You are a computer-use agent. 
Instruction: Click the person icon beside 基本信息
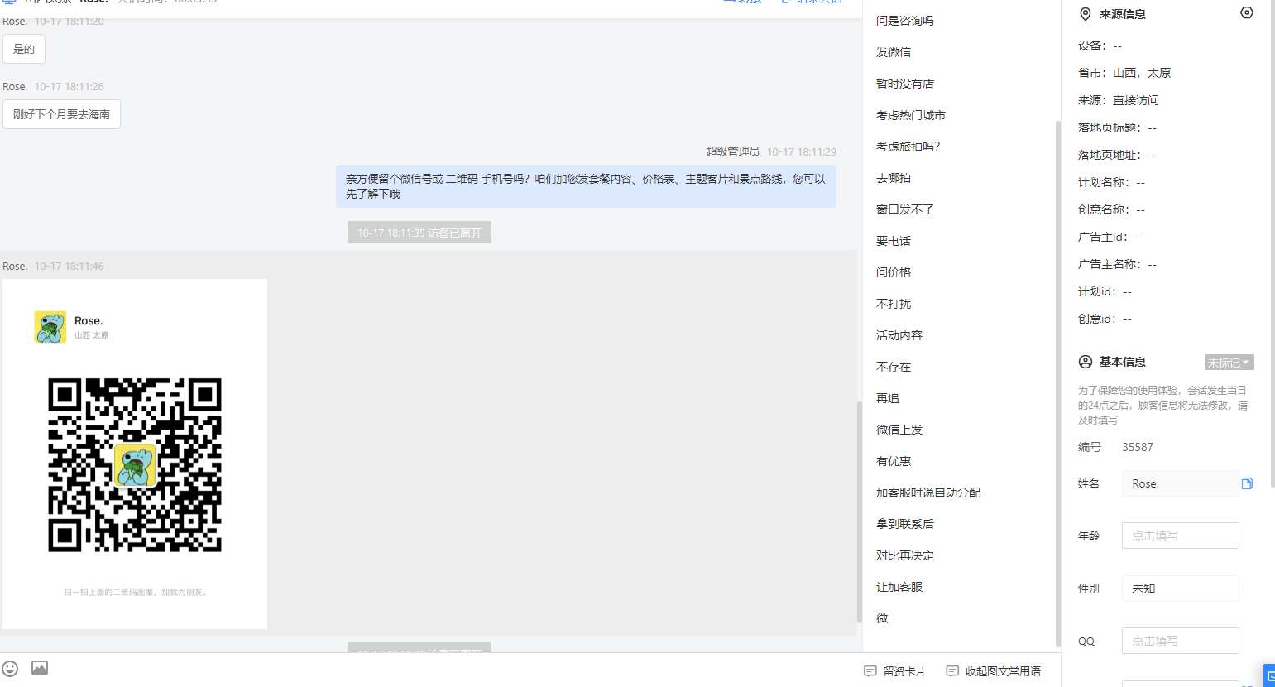coord(1086,362)
